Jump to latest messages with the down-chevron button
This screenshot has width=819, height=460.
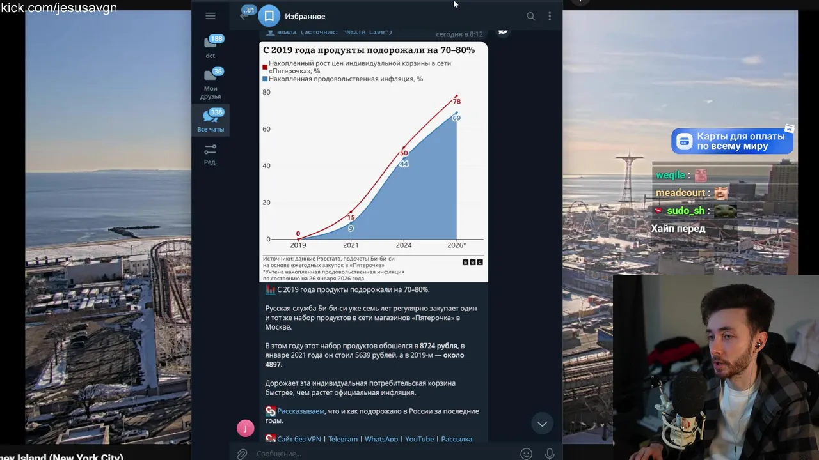click(542, 424)
